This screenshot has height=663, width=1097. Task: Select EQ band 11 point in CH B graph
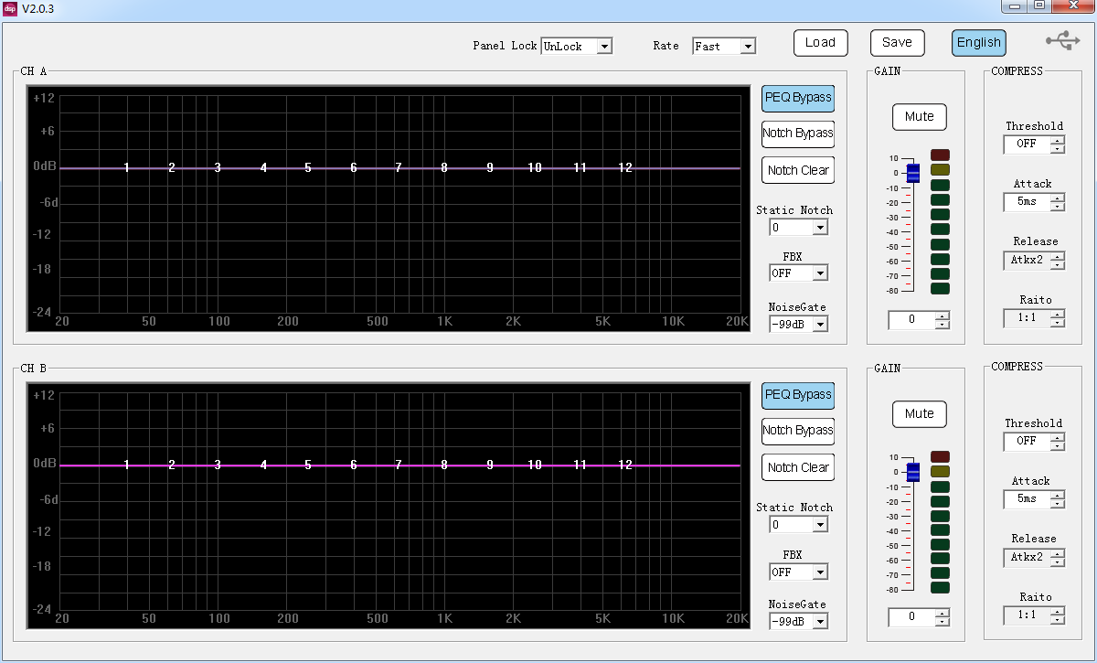coord(580,465)
